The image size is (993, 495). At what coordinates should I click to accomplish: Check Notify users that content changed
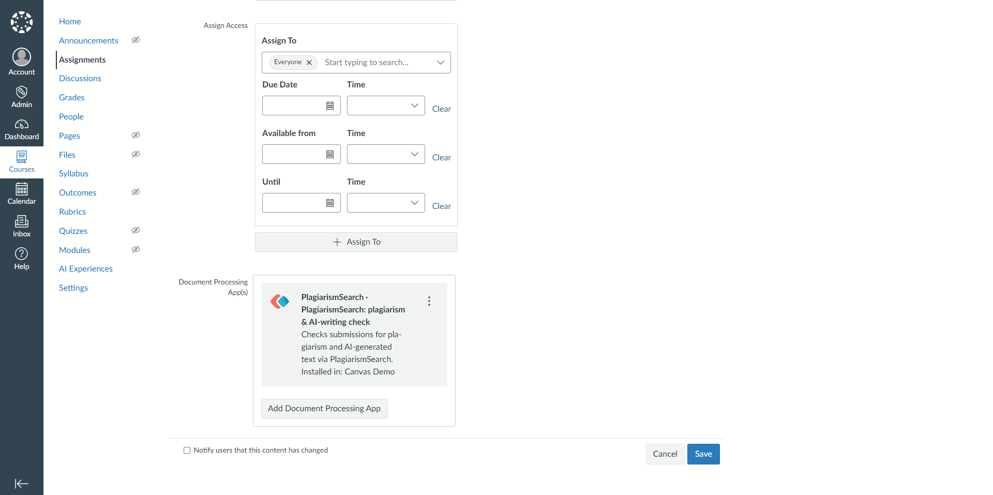187,451
